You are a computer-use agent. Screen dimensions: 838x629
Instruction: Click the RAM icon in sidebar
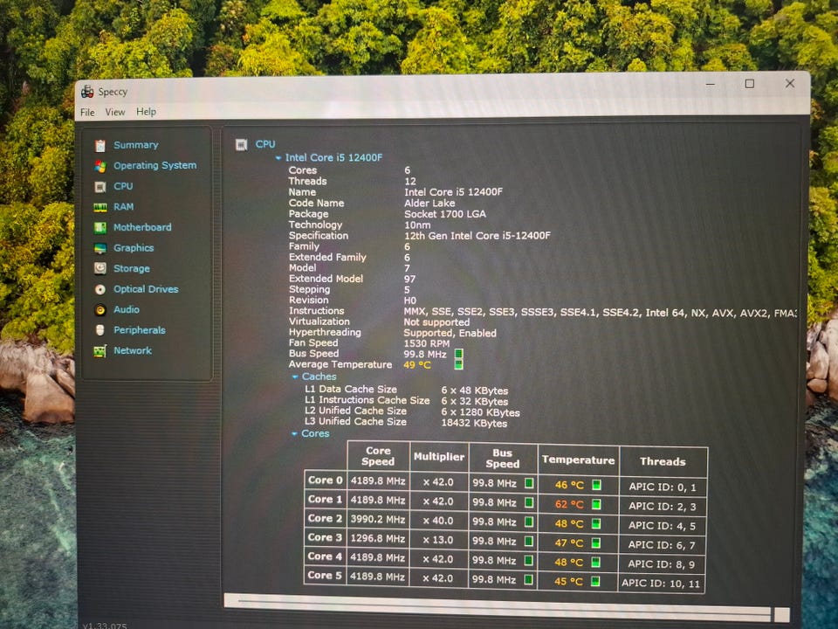pyautogui.click(x=100, y=207)
